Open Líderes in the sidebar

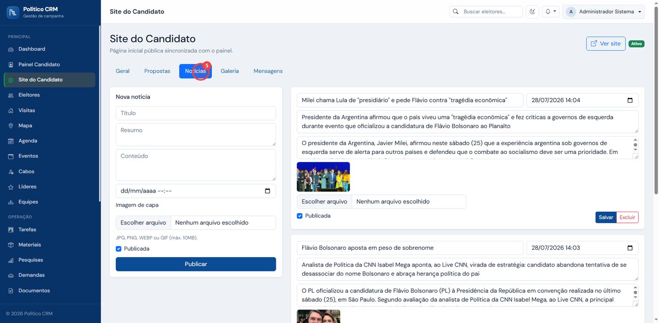click(49, 186)
